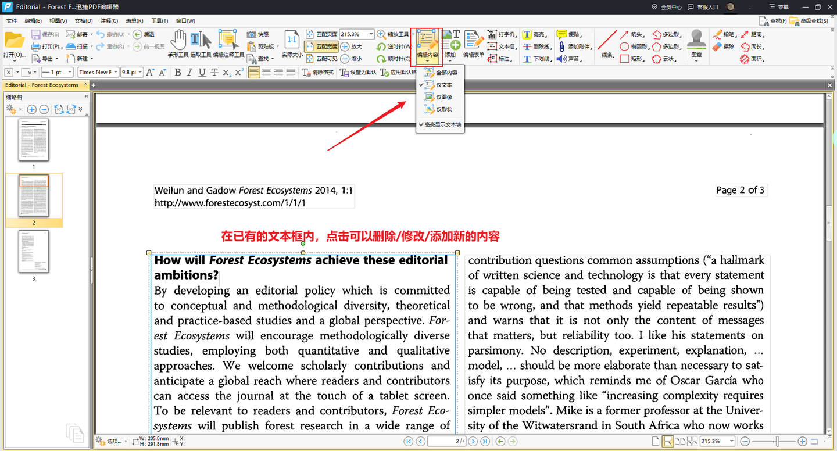Open the Tools (工具) menu
This screenshot has width=837, height=451.
(159, 21)
